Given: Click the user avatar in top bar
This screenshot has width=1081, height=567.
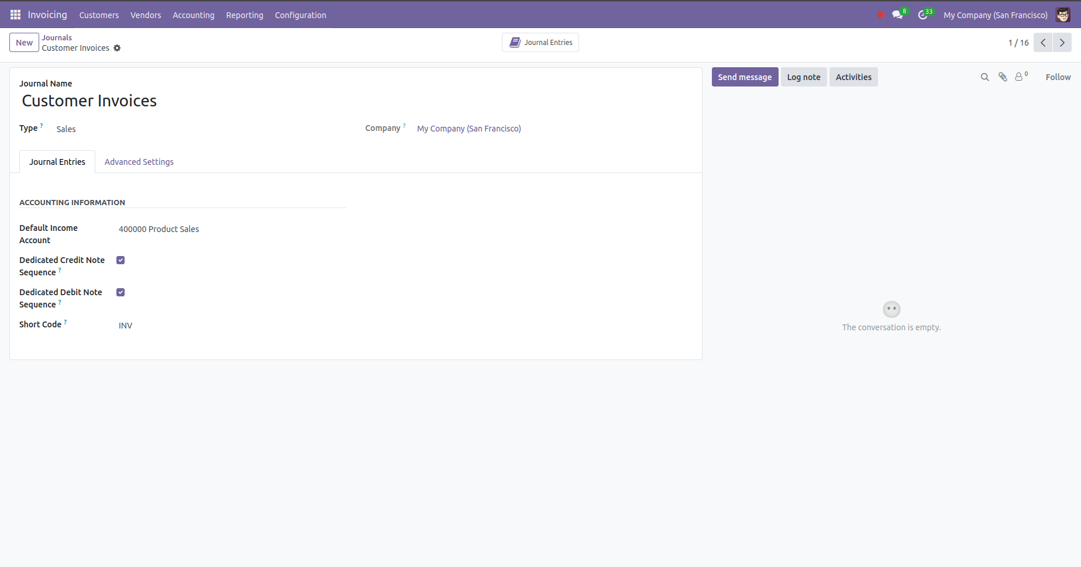Looking at the screenshot, I should tap(1063, 15).
